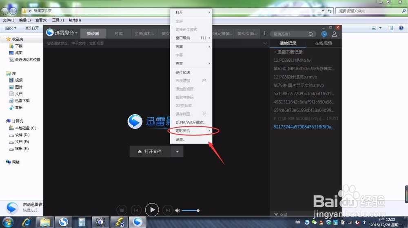Open the 打开 submenu in context menu
This screenshot has width=408, height=228.
tap(191, 13)
